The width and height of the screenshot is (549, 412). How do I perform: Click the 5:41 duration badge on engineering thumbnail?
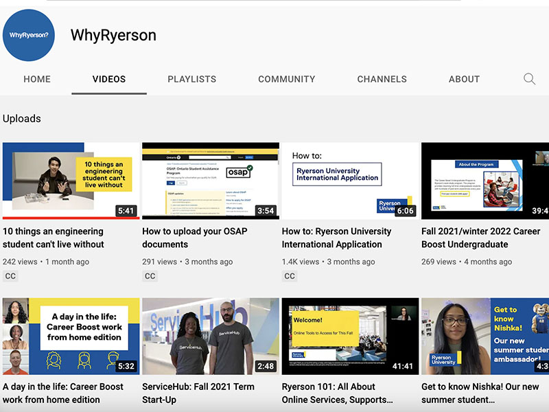[126, 211]
